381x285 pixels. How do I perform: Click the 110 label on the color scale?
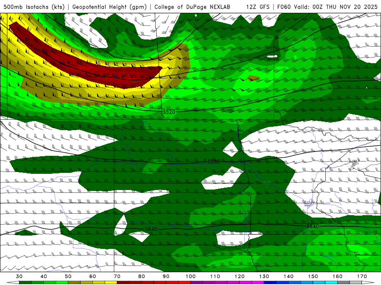(x=215, y=276)
